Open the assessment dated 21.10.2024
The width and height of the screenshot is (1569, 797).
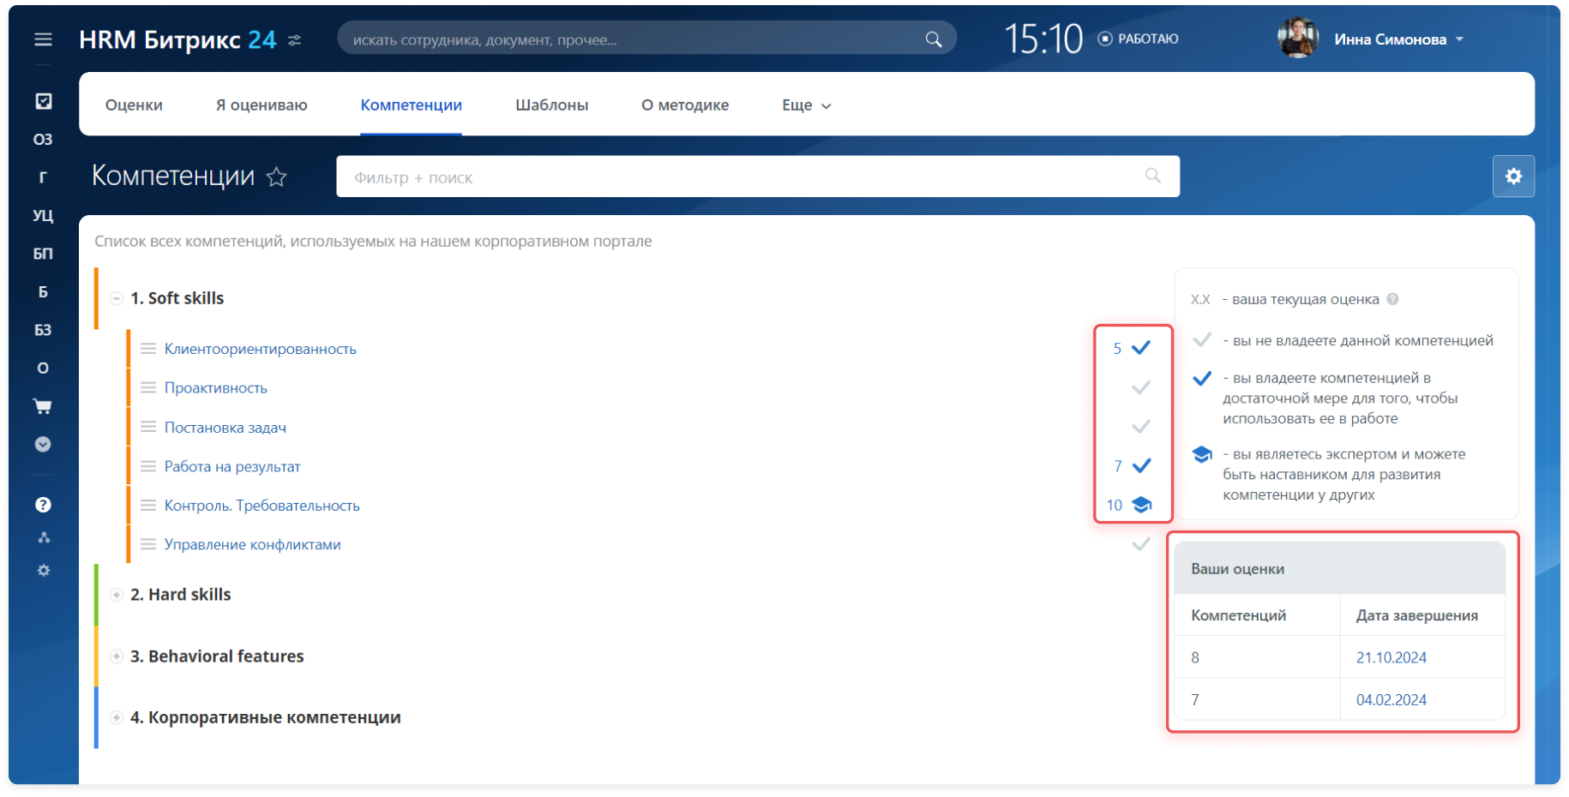[x=1391, y=657]
